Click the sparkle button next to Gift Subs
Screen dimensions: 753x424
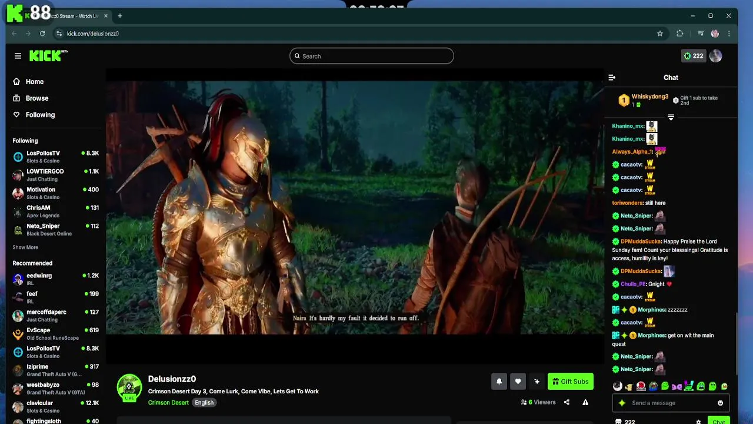click(537, 382)
